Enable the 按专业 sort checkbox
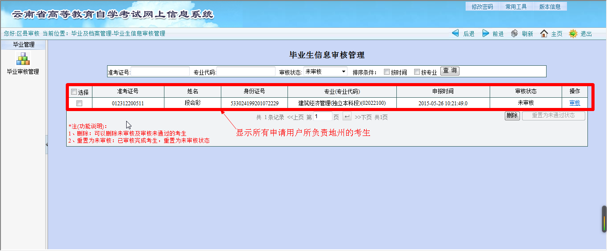 click(417, 72)
